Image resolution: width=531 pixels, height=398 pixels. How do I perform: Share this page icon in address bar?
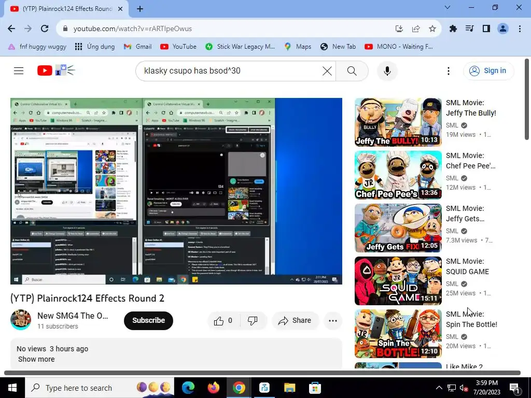416,29
